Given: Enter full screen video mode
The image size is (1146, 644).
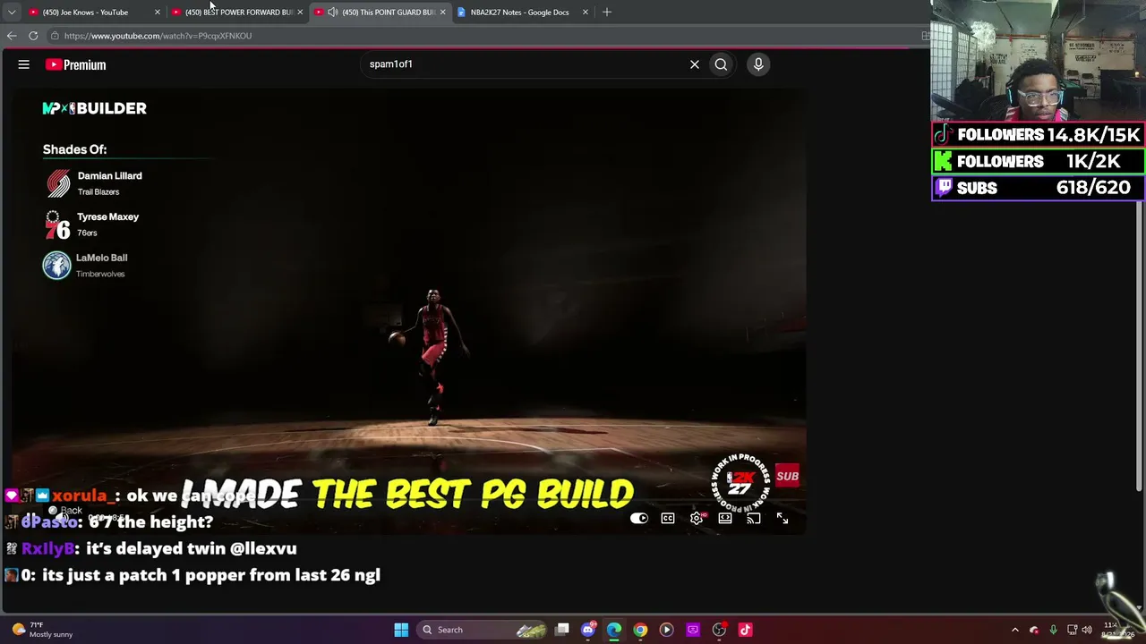Looking at the screenshot, I should point(783,519).
